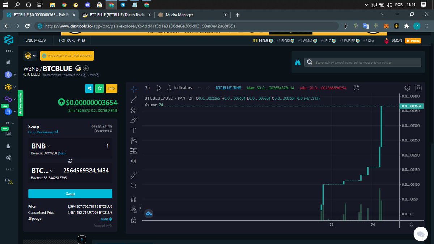Open the yellow Info button
The image size is (434, 244).
pos(111,88)
